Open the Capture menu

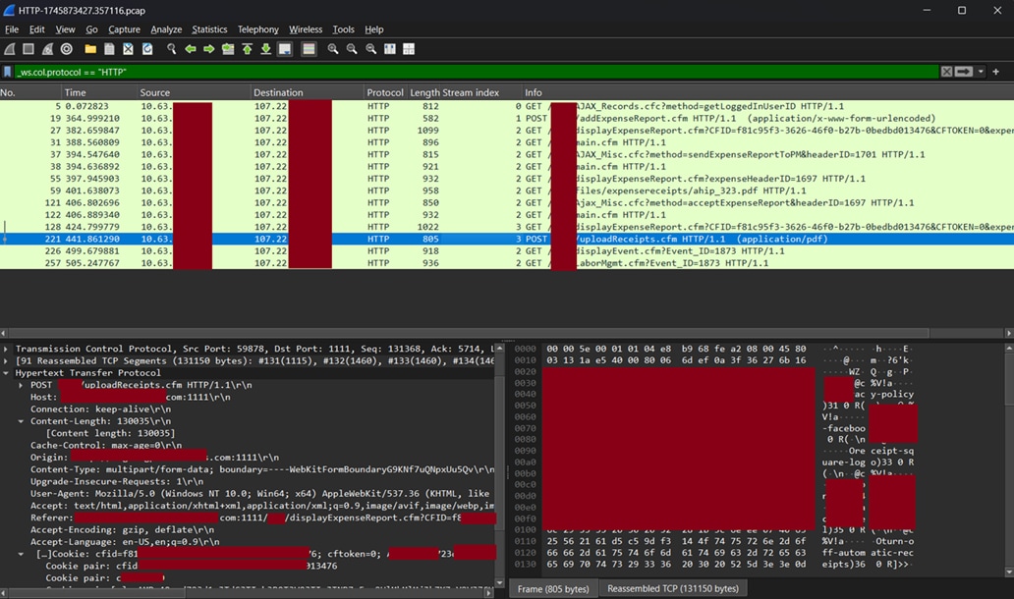coord(124,29)
